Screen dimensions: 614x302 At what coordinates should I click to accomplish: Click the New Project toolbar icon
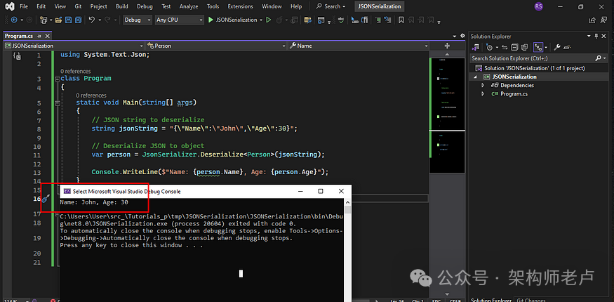click(44, 20)
